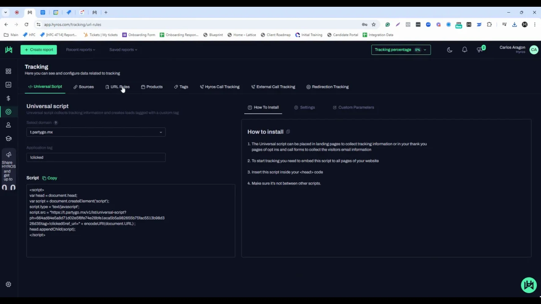Viewport: 541px width, 304px height.
Task: Open the HPC bookmark
Action: [29, 35]
